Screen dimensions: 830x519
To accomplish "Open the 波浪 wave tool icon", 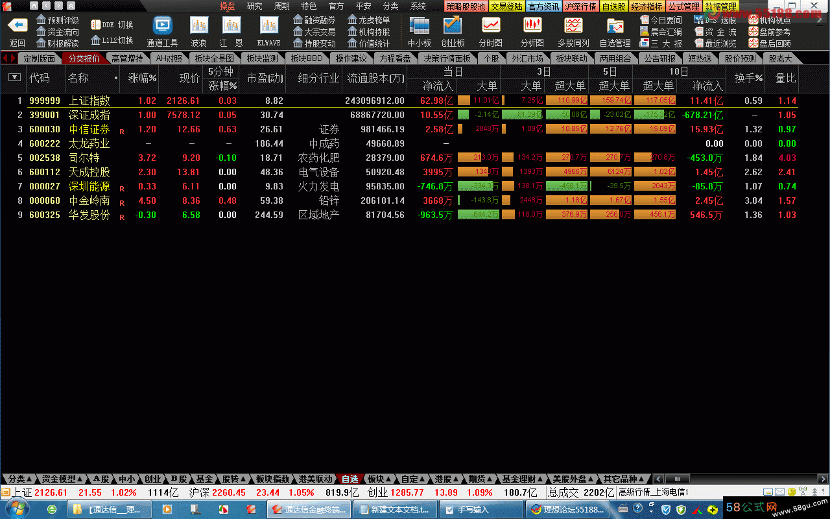I will click(199, 26).
